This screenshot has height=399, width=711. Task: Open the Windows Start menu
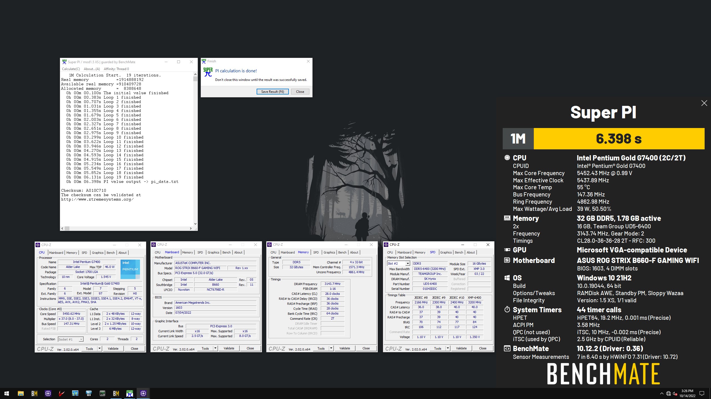coord(7,393)
